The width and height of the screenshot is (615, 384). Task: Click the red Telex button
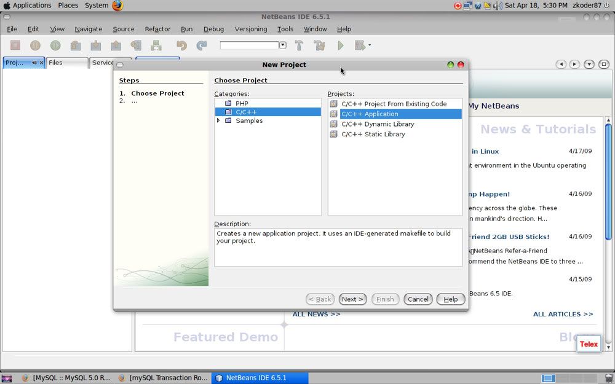[x=589, y=344]
